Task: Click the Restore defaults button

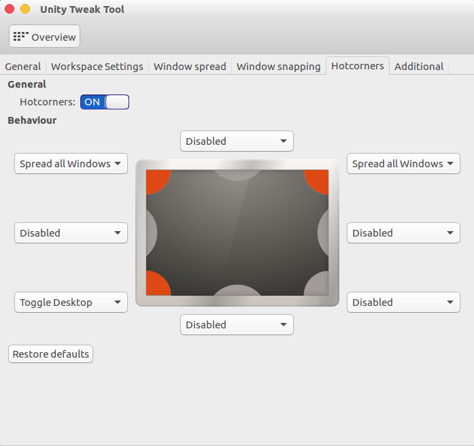Action: tap(50, 354)
